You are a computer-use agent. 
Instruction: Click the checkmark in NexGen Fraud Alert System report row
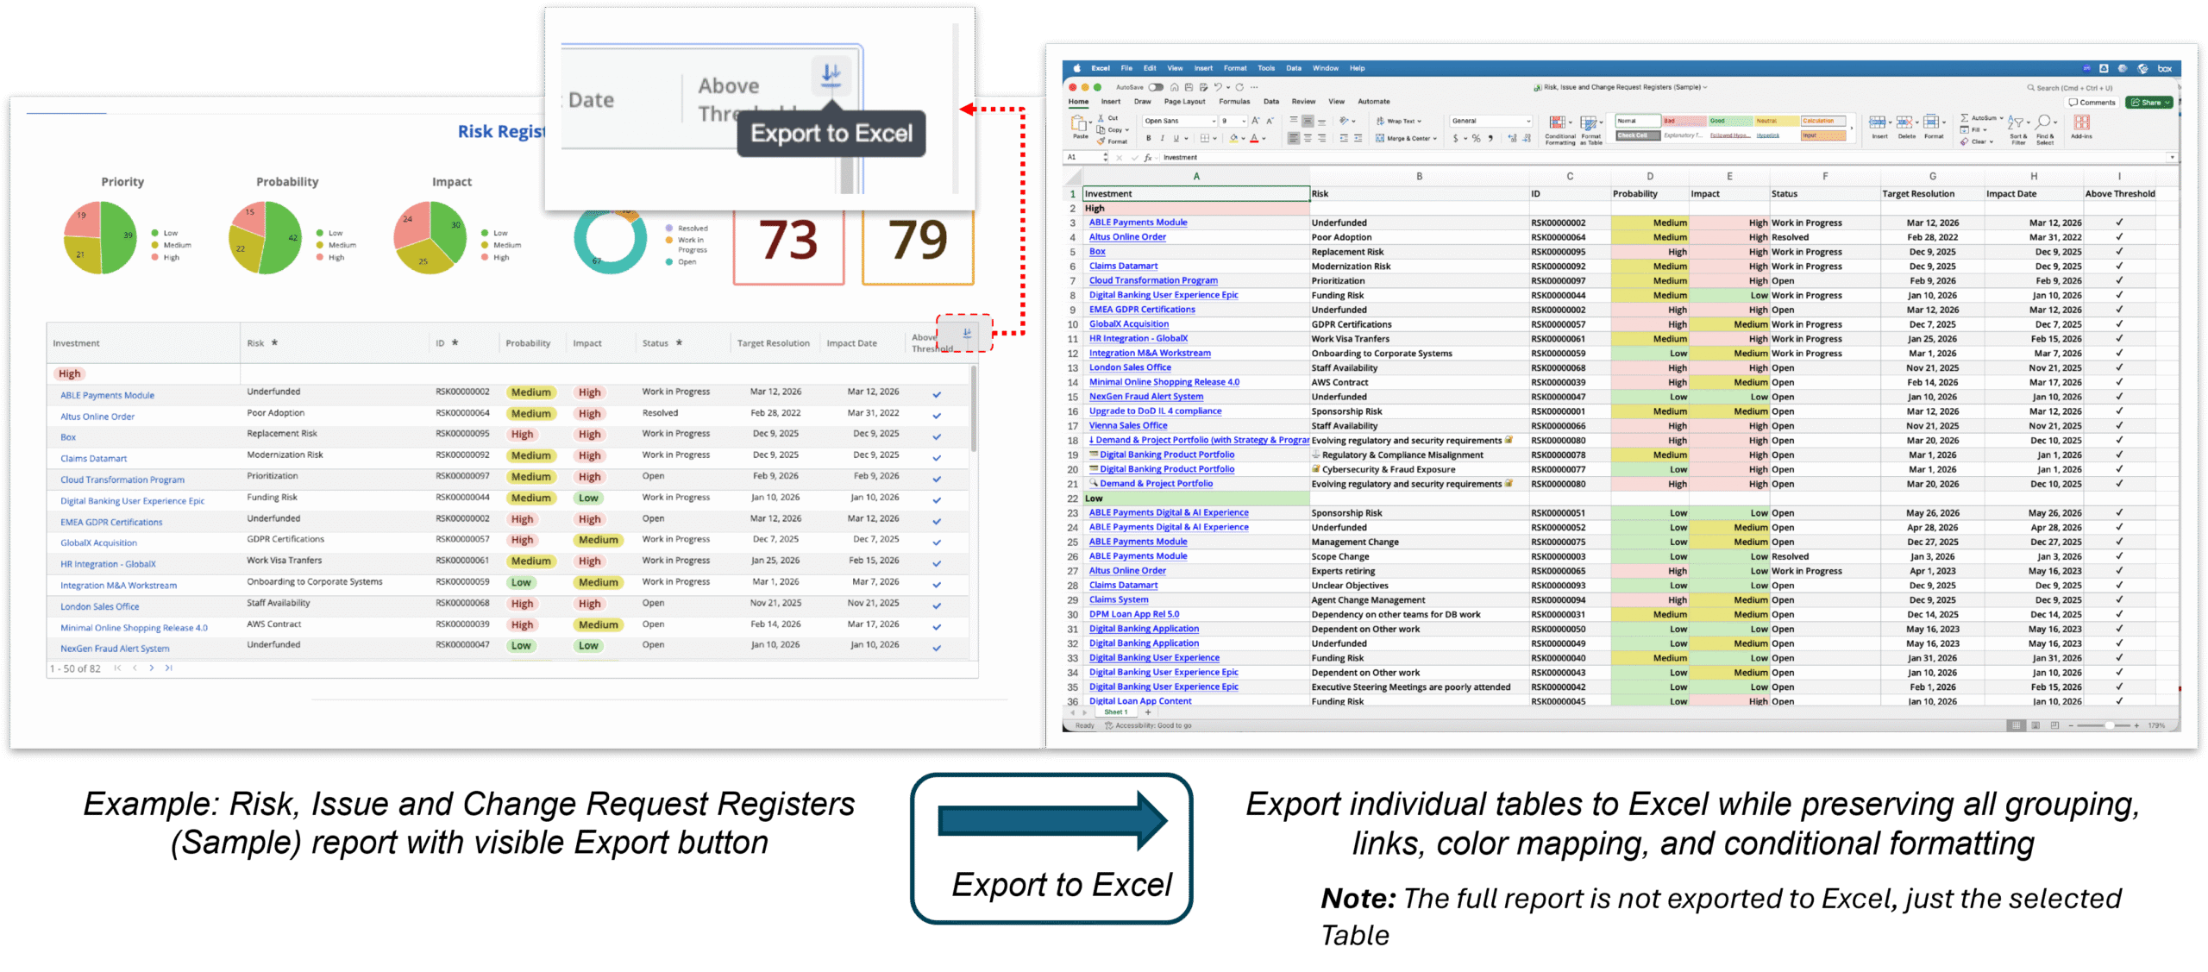coord(937,649)
